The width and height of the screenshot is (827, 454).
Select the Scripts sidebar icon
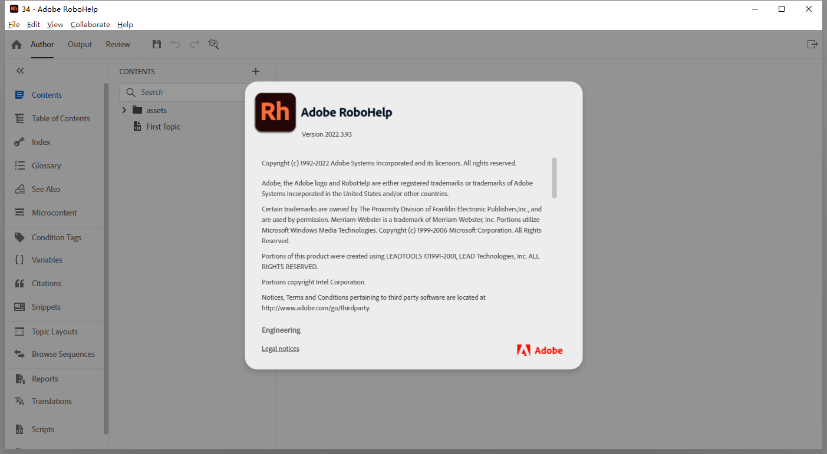coord(42,429)
